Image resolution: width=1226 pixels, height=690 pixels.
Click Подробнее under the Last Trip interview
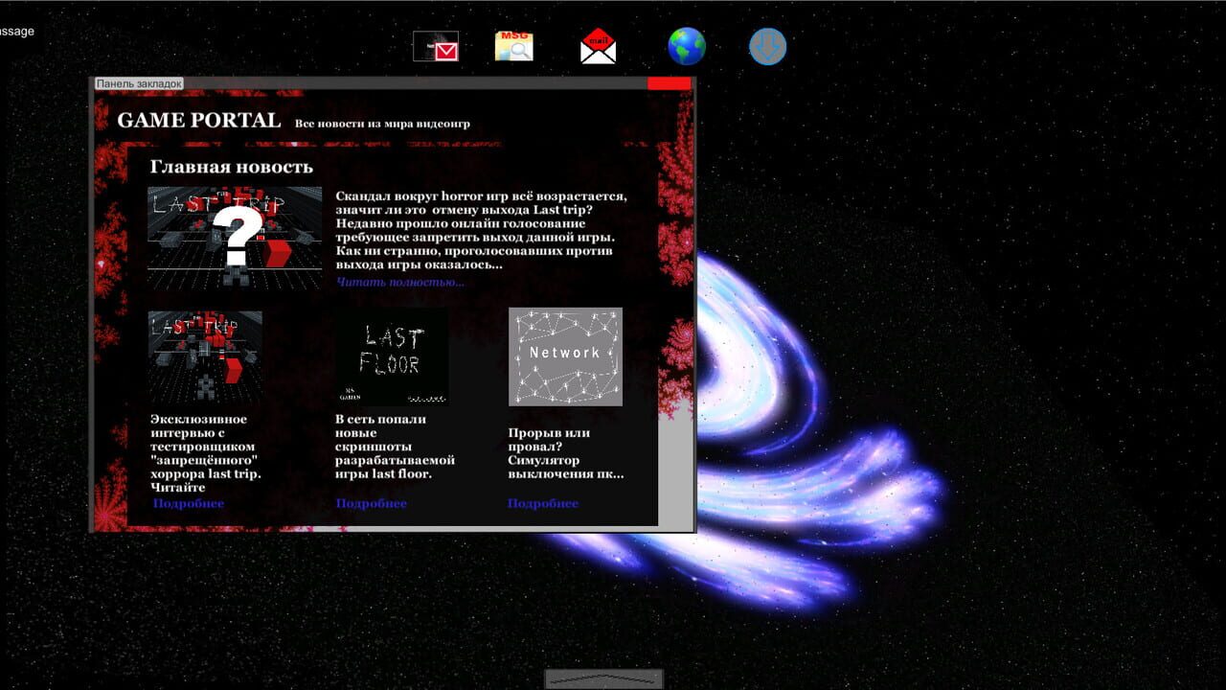(189, 503)
